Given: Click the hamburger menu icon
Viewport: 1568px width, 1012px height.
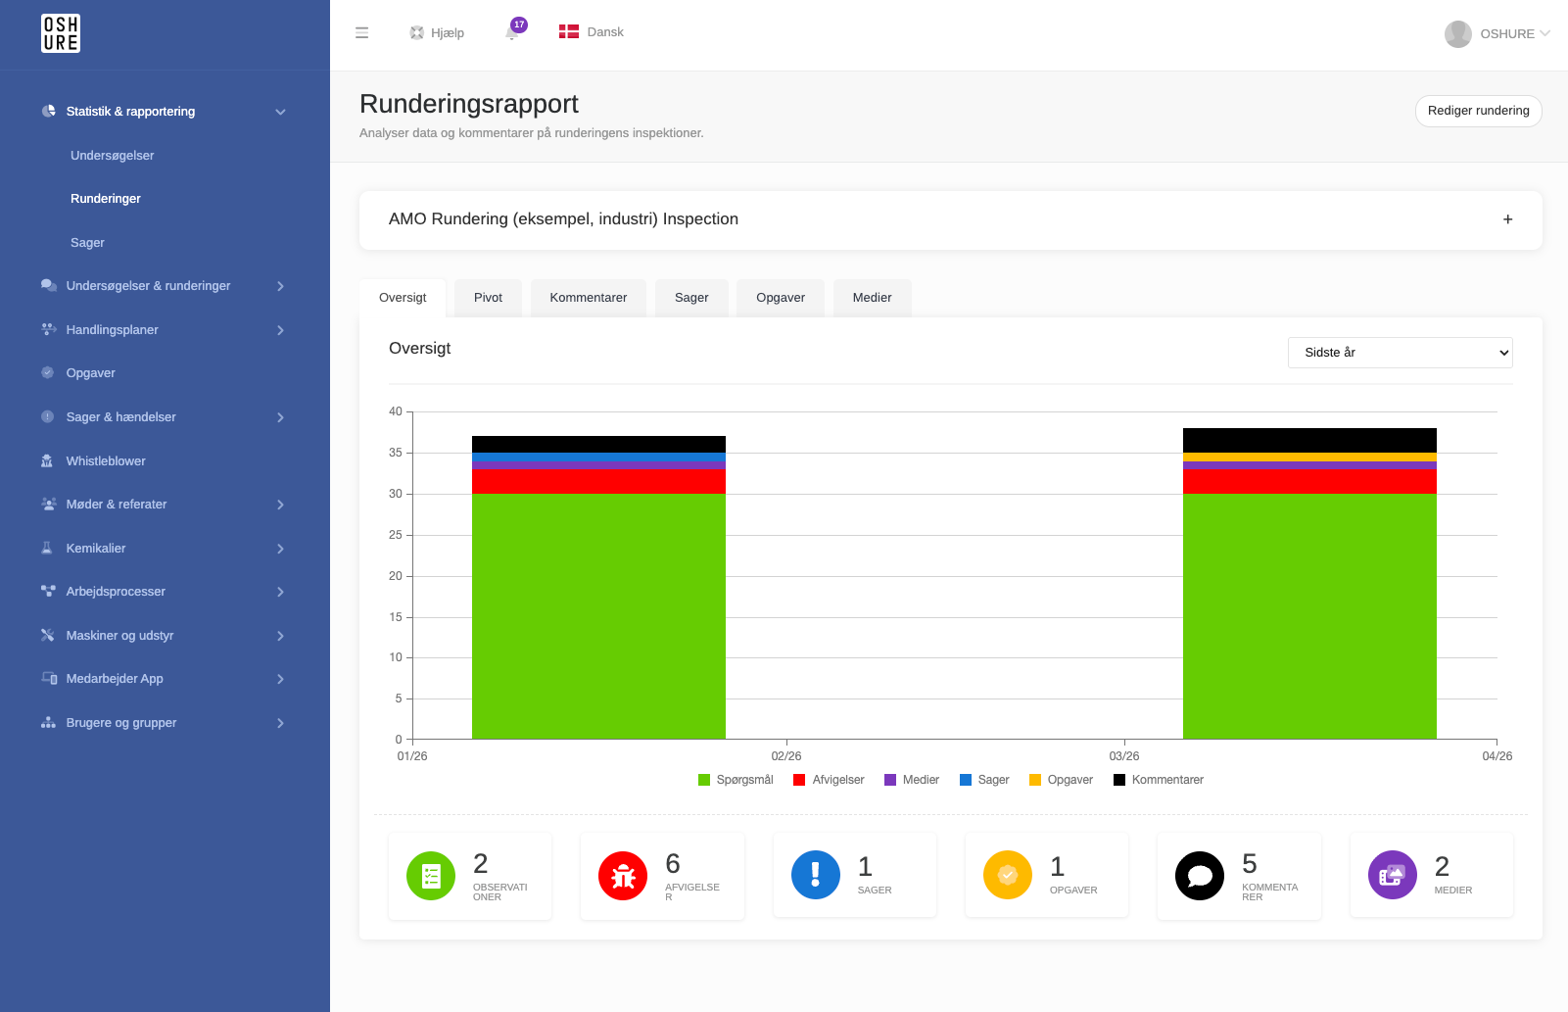Looking at the screenshot, I should pos(361,32).
